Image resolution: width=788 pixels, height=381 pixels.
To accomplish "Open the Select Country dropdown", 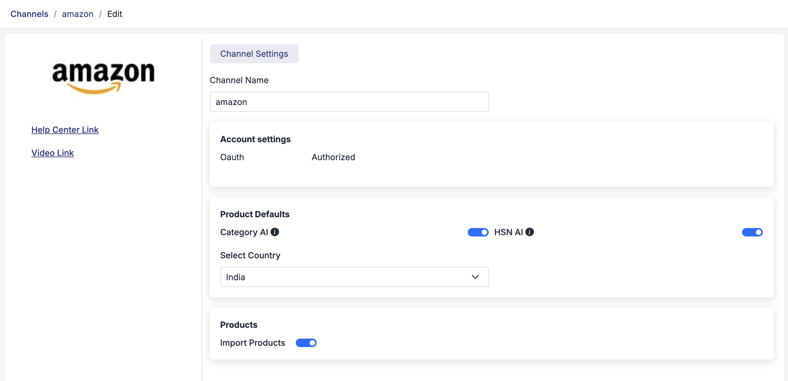I will (354, 277).
